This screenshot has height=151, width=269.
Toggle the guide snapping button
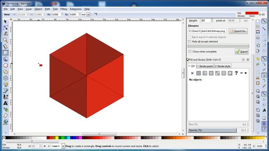click(x=264, y=129)
